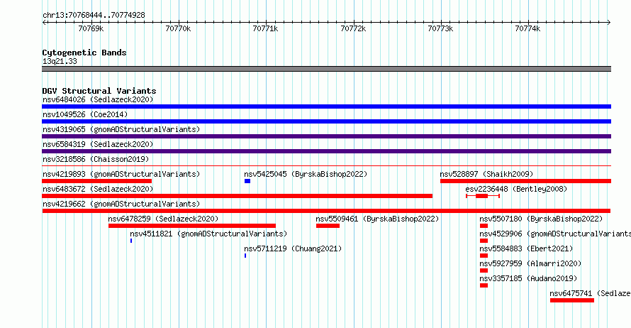This screenshot has width=631, height=328.
Task: Open nsv5584883 (Ebert2021) label
Action: click(526, 248)
